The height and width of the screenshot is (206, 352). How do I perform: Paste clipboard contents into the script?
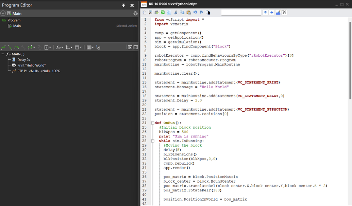pyautogui.click(x=188, y=12)
